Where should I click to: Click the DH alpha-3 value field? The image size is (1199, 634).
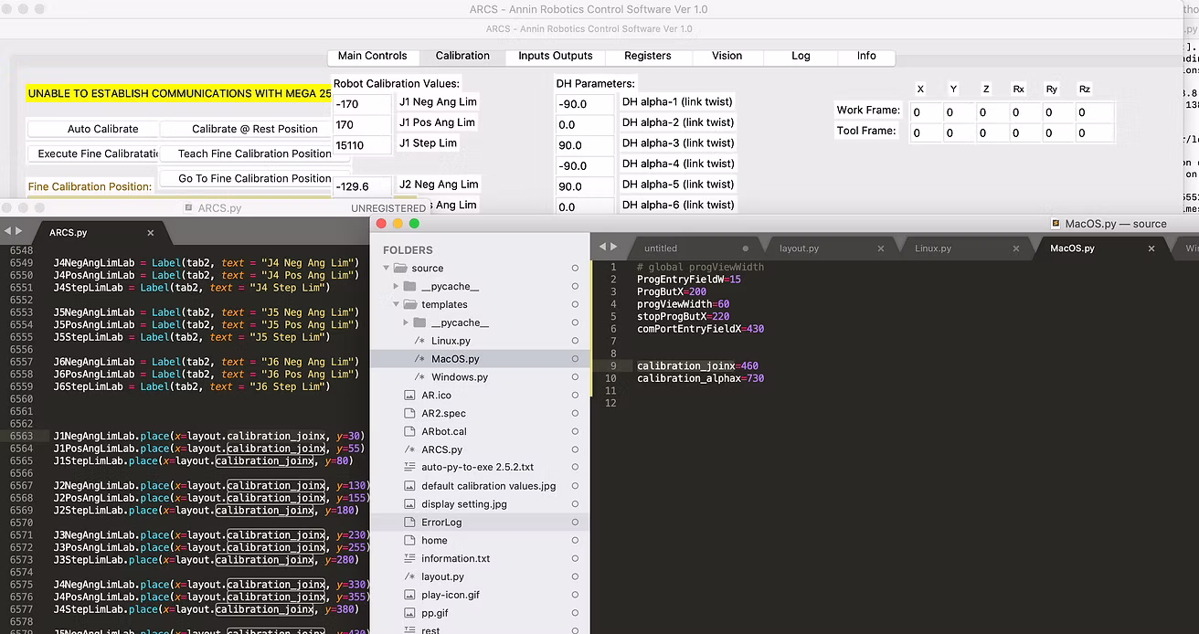[x=585, y=145]
